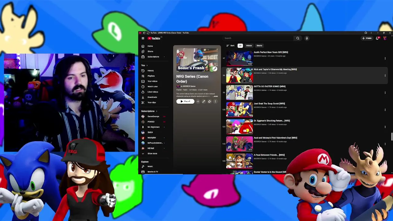The image size is (393, 221).
Task: Go back in the browser
Action: click(144, 33)
